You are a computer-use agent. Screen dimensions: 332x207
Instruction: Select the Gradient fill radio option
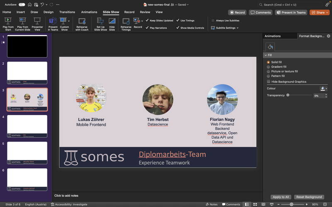[x=269, y=67]
